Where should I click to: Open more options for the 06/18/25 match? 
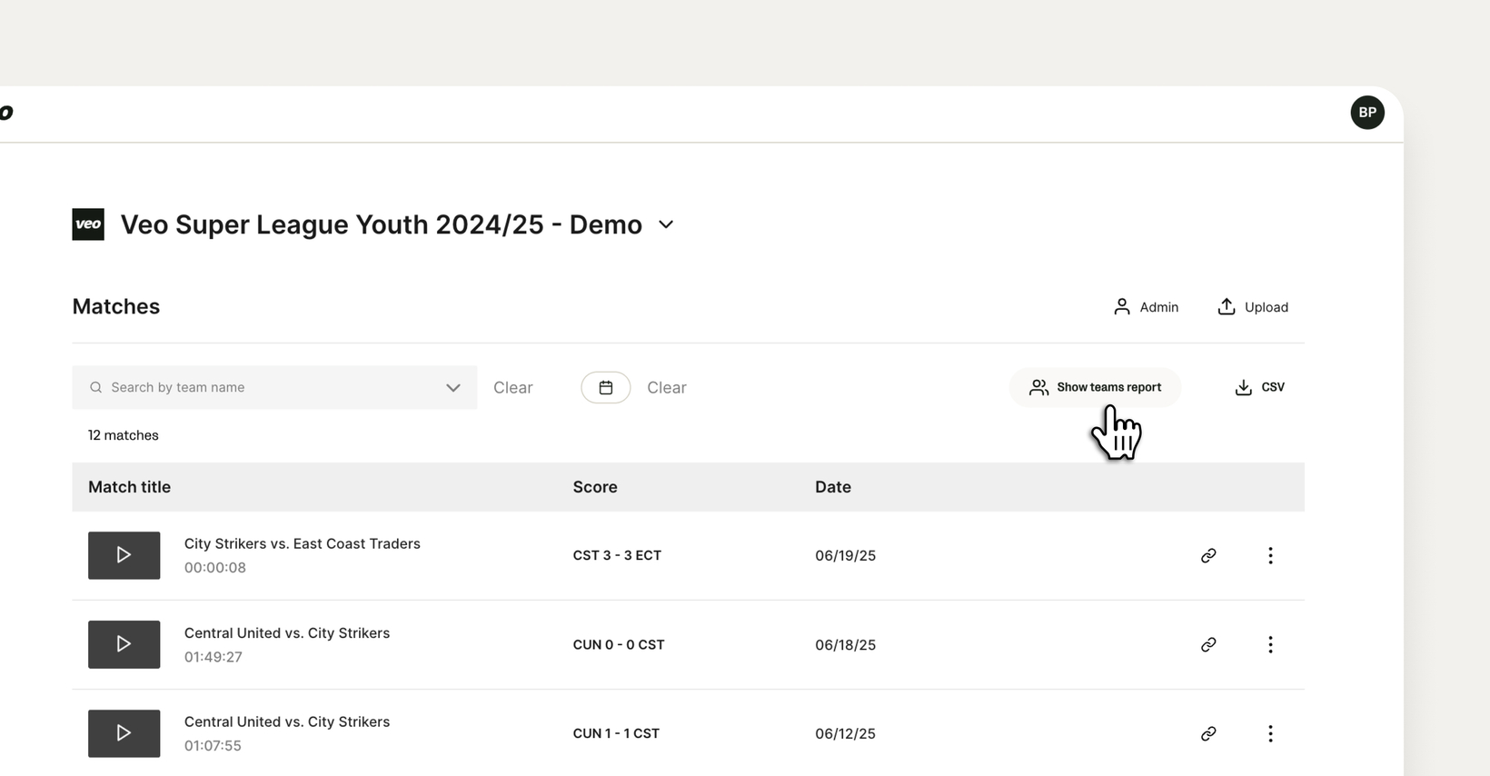click(x=1270, y=644)
